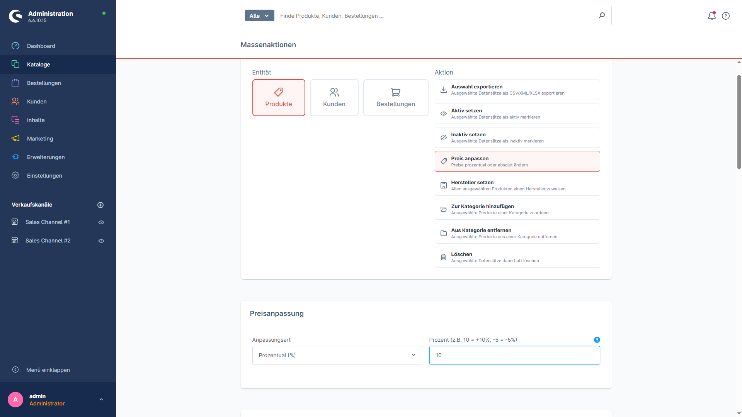The height and width of the screenshot is (417, 742).
Task: Click storefront icon of Sales Channel #2
Action: [x=15, y=241]
